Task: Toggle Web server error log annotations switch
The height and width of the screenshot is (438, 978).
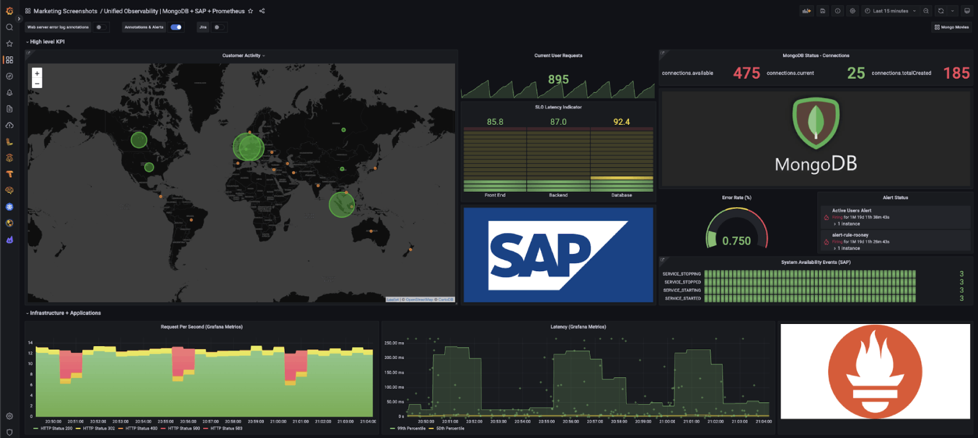Action: 100,27
